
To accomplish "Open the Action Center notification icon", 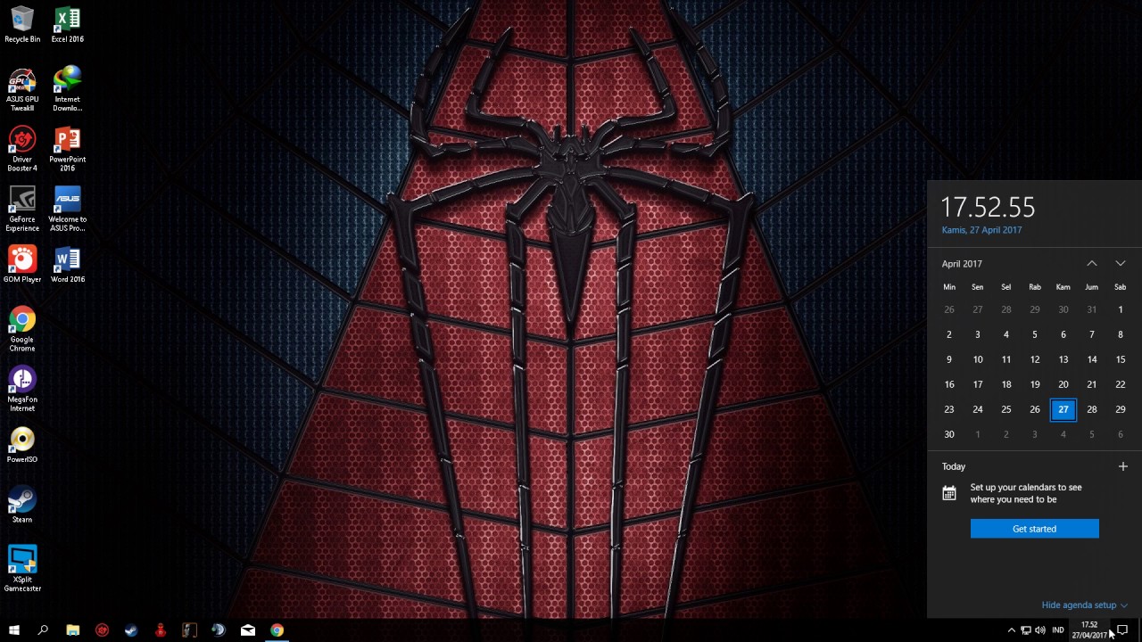I will coord(1123,630).
